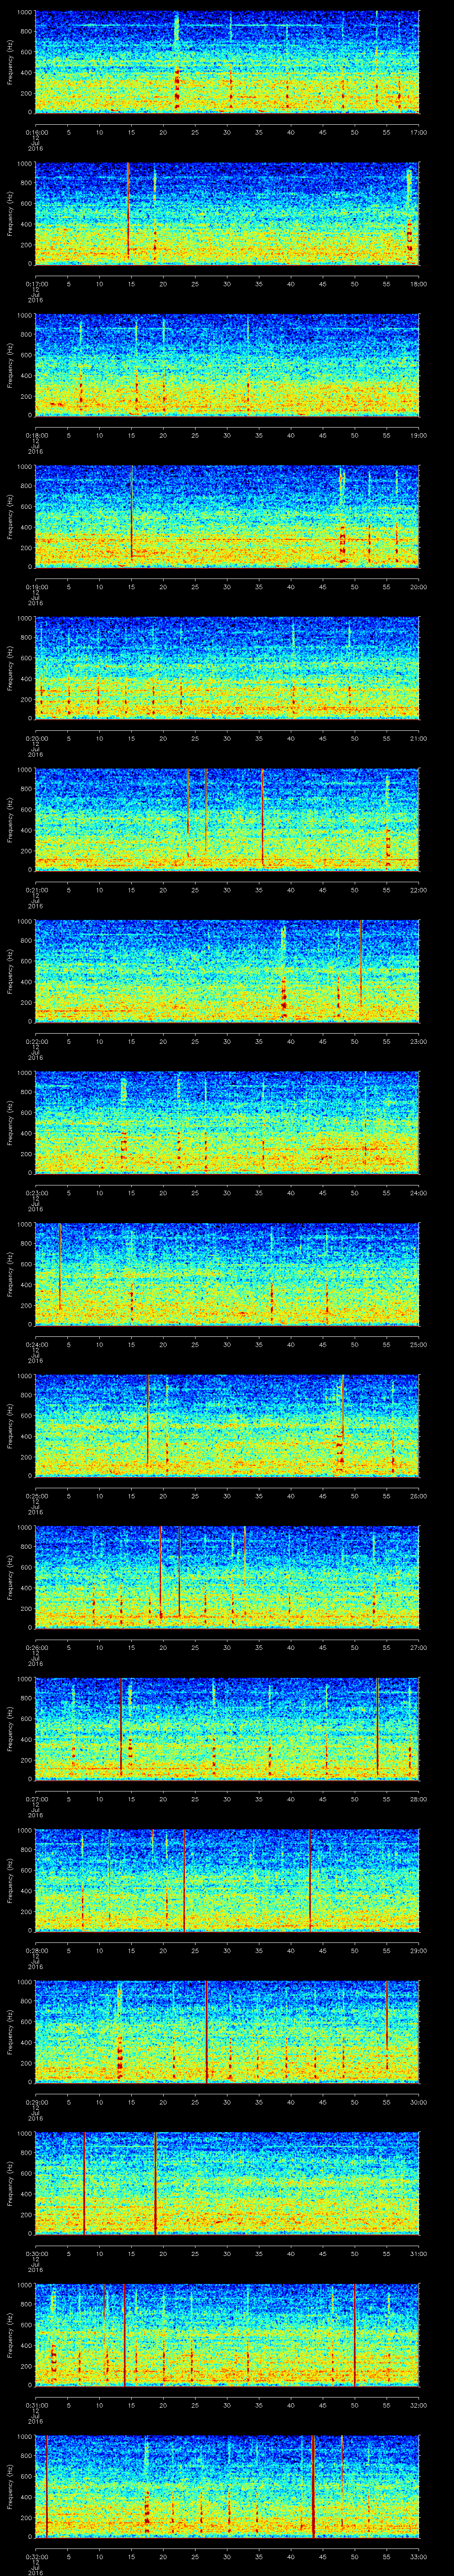The width and height of the screenshot is (454, 2576).
Task: Select the spectrogram panel starting at 0:30:00
Action: pyautogui.click(x=227, y=2183)
